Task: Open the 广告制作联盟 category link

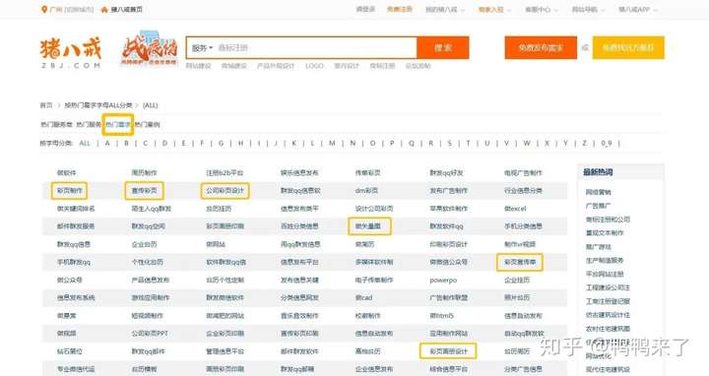Action: [449, 298]
